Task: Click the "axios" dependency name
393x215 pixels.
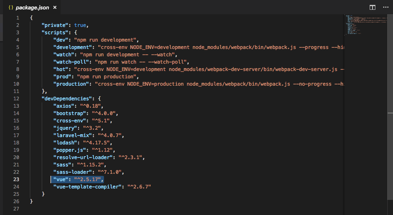Action: coord(64,106)
